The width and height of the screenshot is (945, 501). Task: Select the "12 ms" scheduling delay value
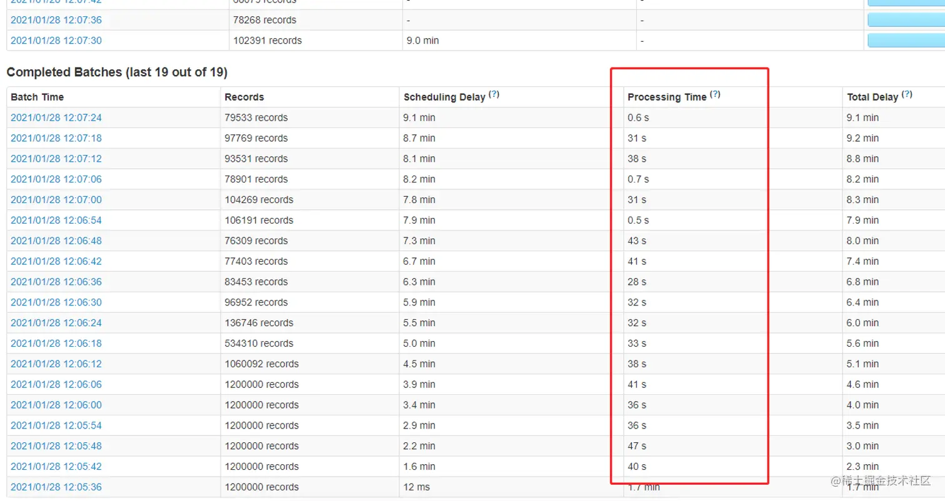(x=417, y=487)
